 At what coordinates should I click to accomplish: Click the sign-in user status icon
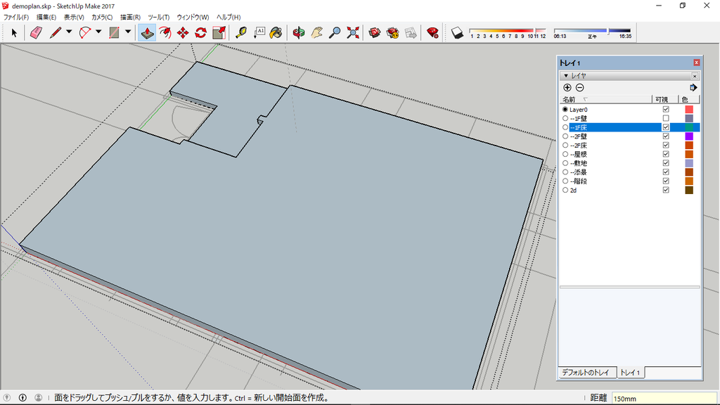tap(39, 398)
